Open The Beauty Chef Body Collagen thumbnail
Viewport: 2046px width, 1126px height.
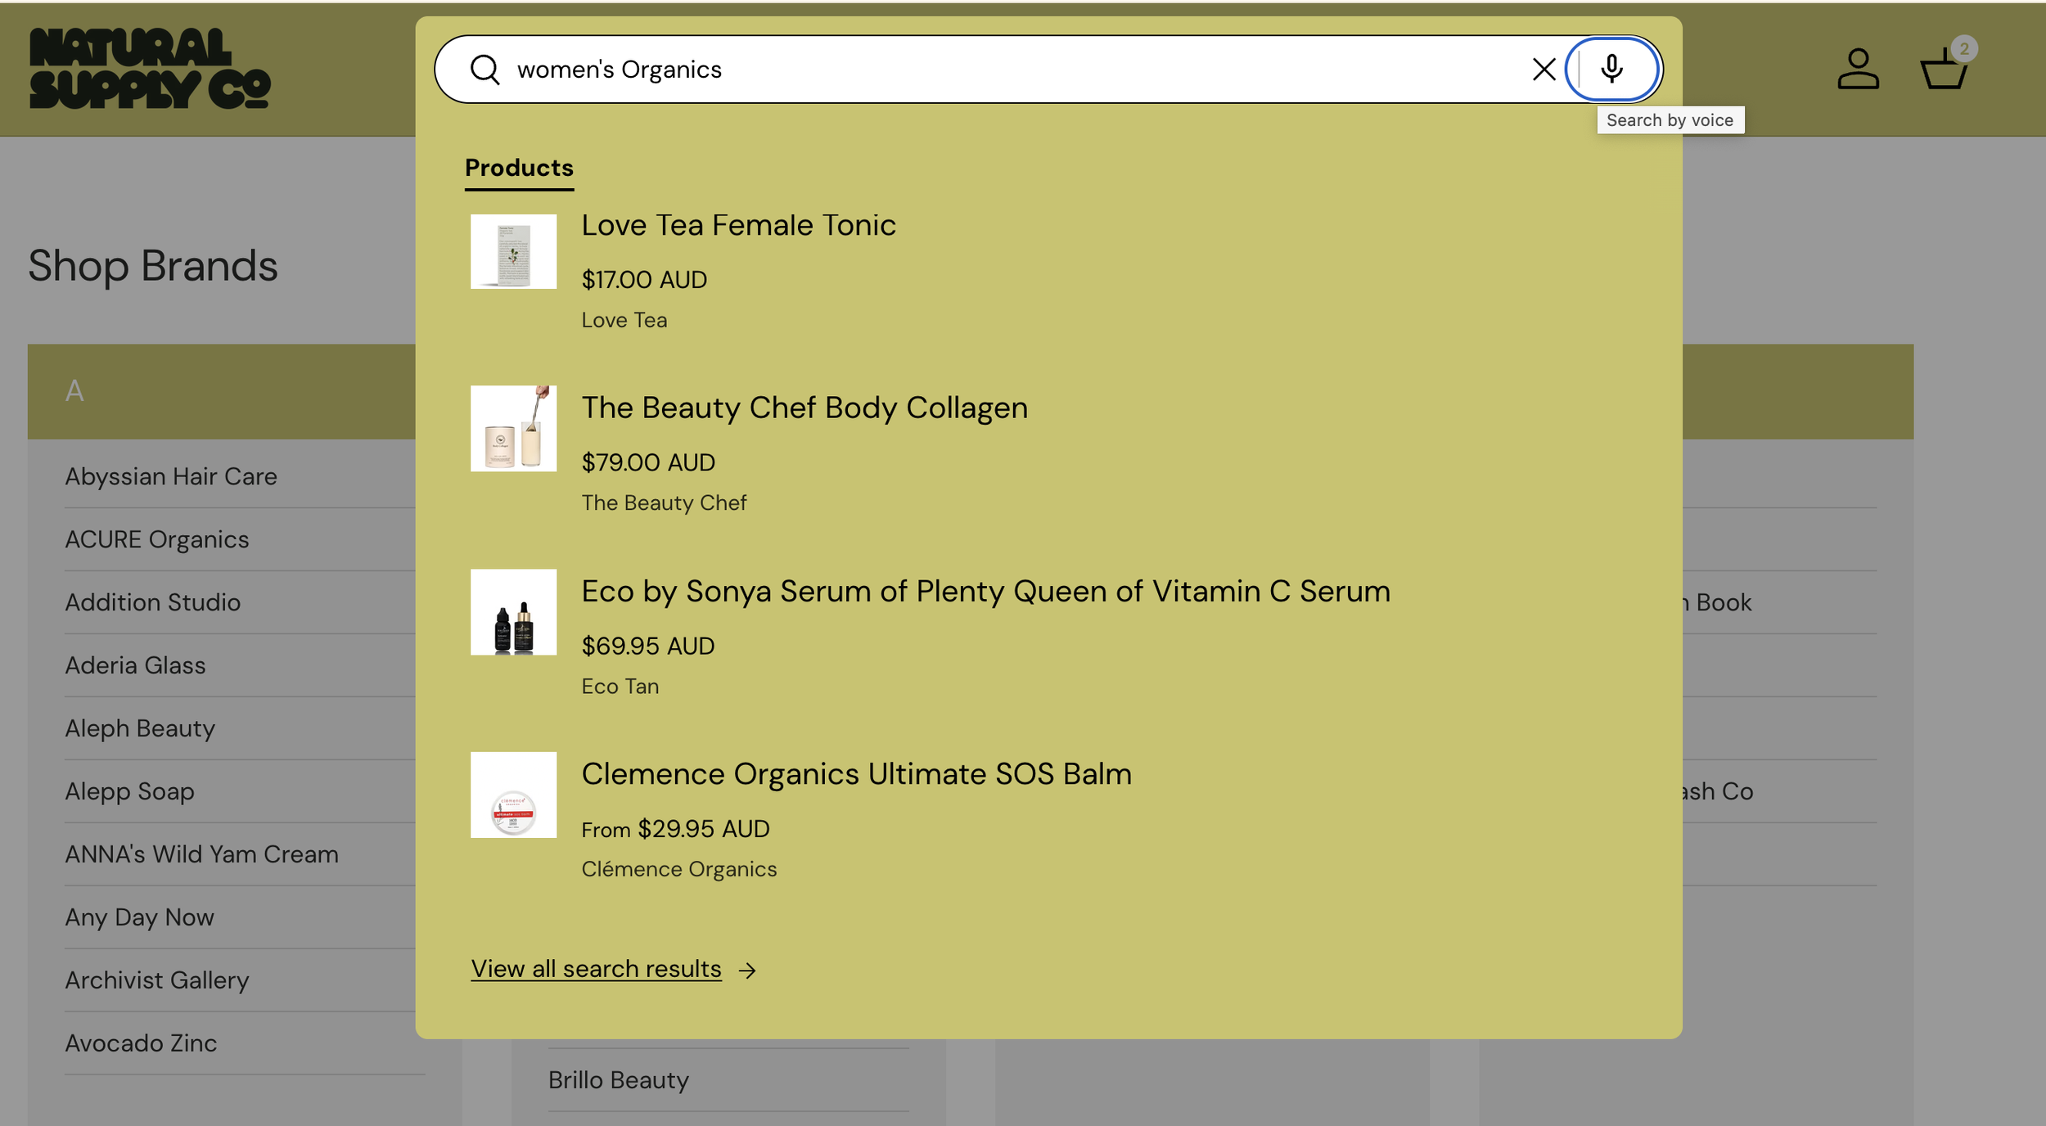pos(513,429)
